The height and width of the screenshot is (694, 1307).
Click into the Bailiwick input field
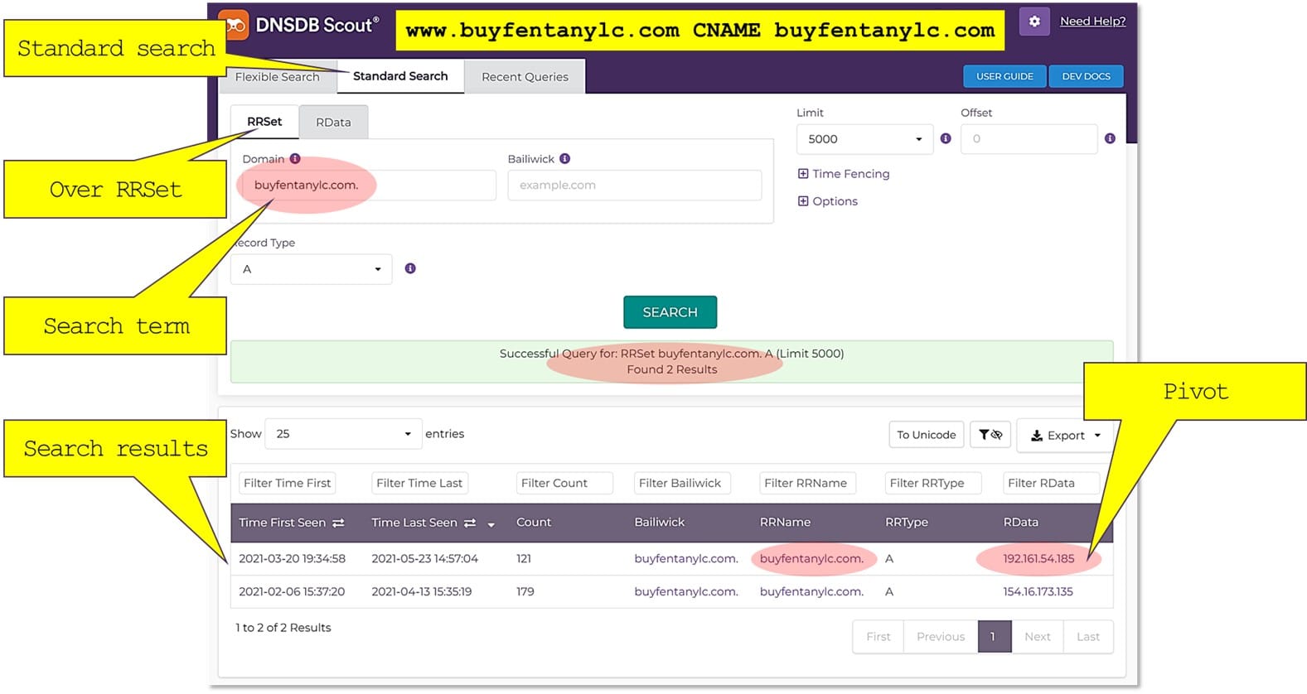[x=634, y=186]
